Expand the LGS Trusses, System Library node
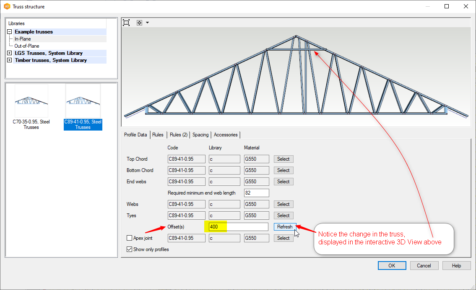Screen dimensions: 476x290 click(x=9, y=53)
